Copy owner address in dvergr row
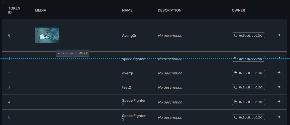The image size is (290, 125). (x=248, y=73)
